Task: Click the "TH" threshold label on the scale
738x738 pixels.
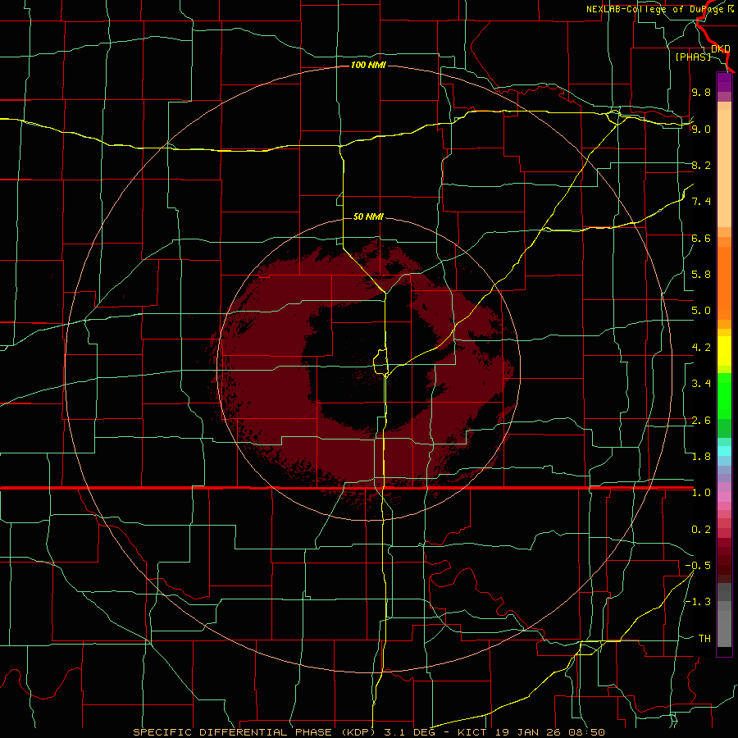Action: pos(704,639)
